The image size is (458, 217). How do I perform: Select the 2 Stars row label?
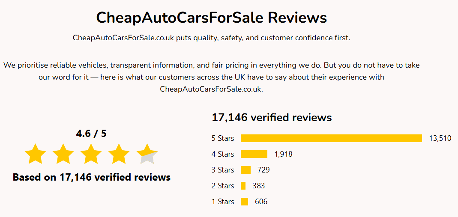point(223,186)
